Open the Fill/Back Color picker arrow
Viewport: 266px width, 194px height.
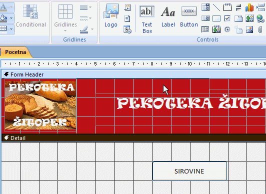11,18
